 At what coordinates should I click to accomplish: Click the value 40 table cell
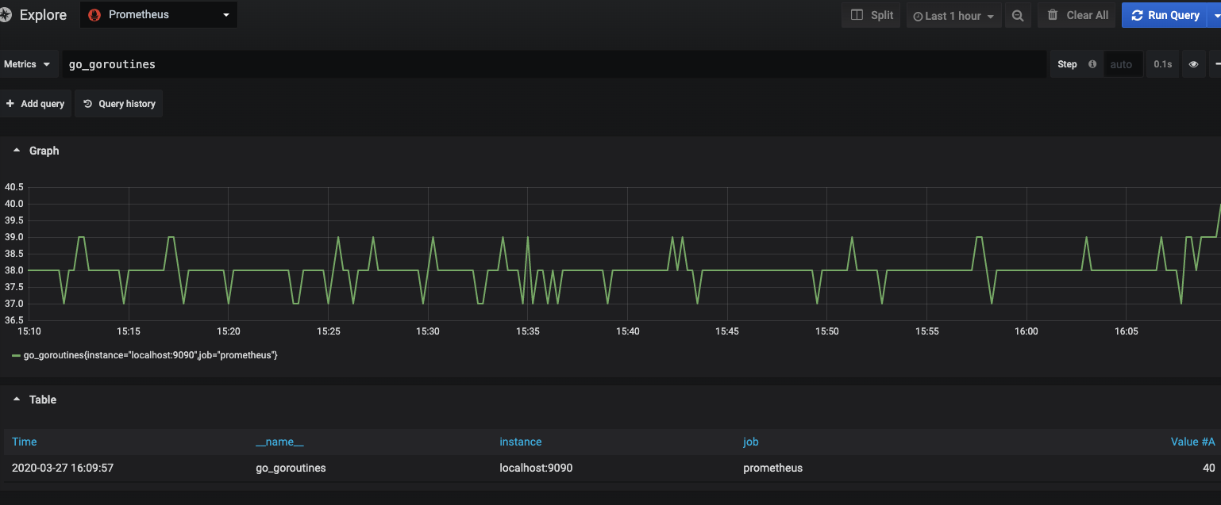1208,468
